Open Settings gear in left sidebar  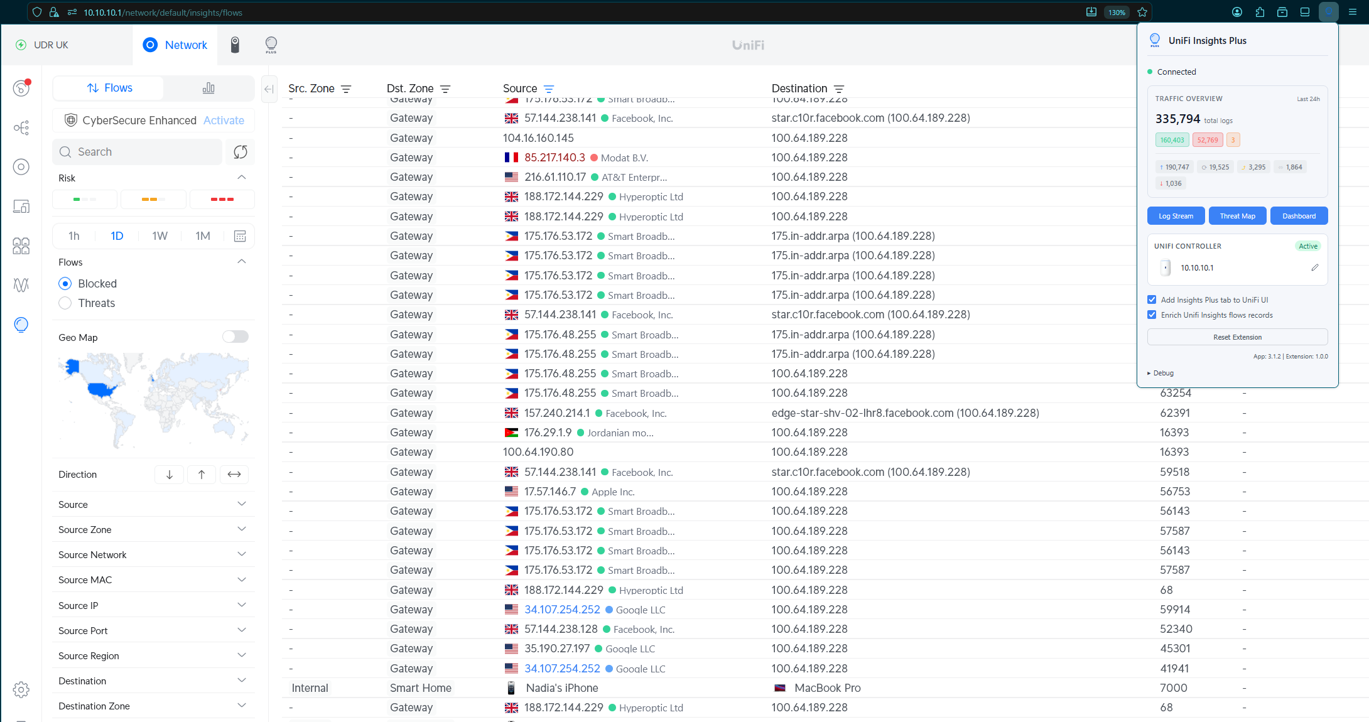click(x=21, y=689)
